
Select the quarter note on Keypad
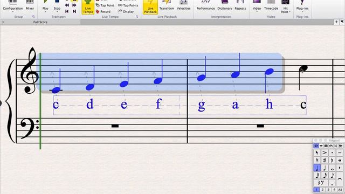point(317,168)
